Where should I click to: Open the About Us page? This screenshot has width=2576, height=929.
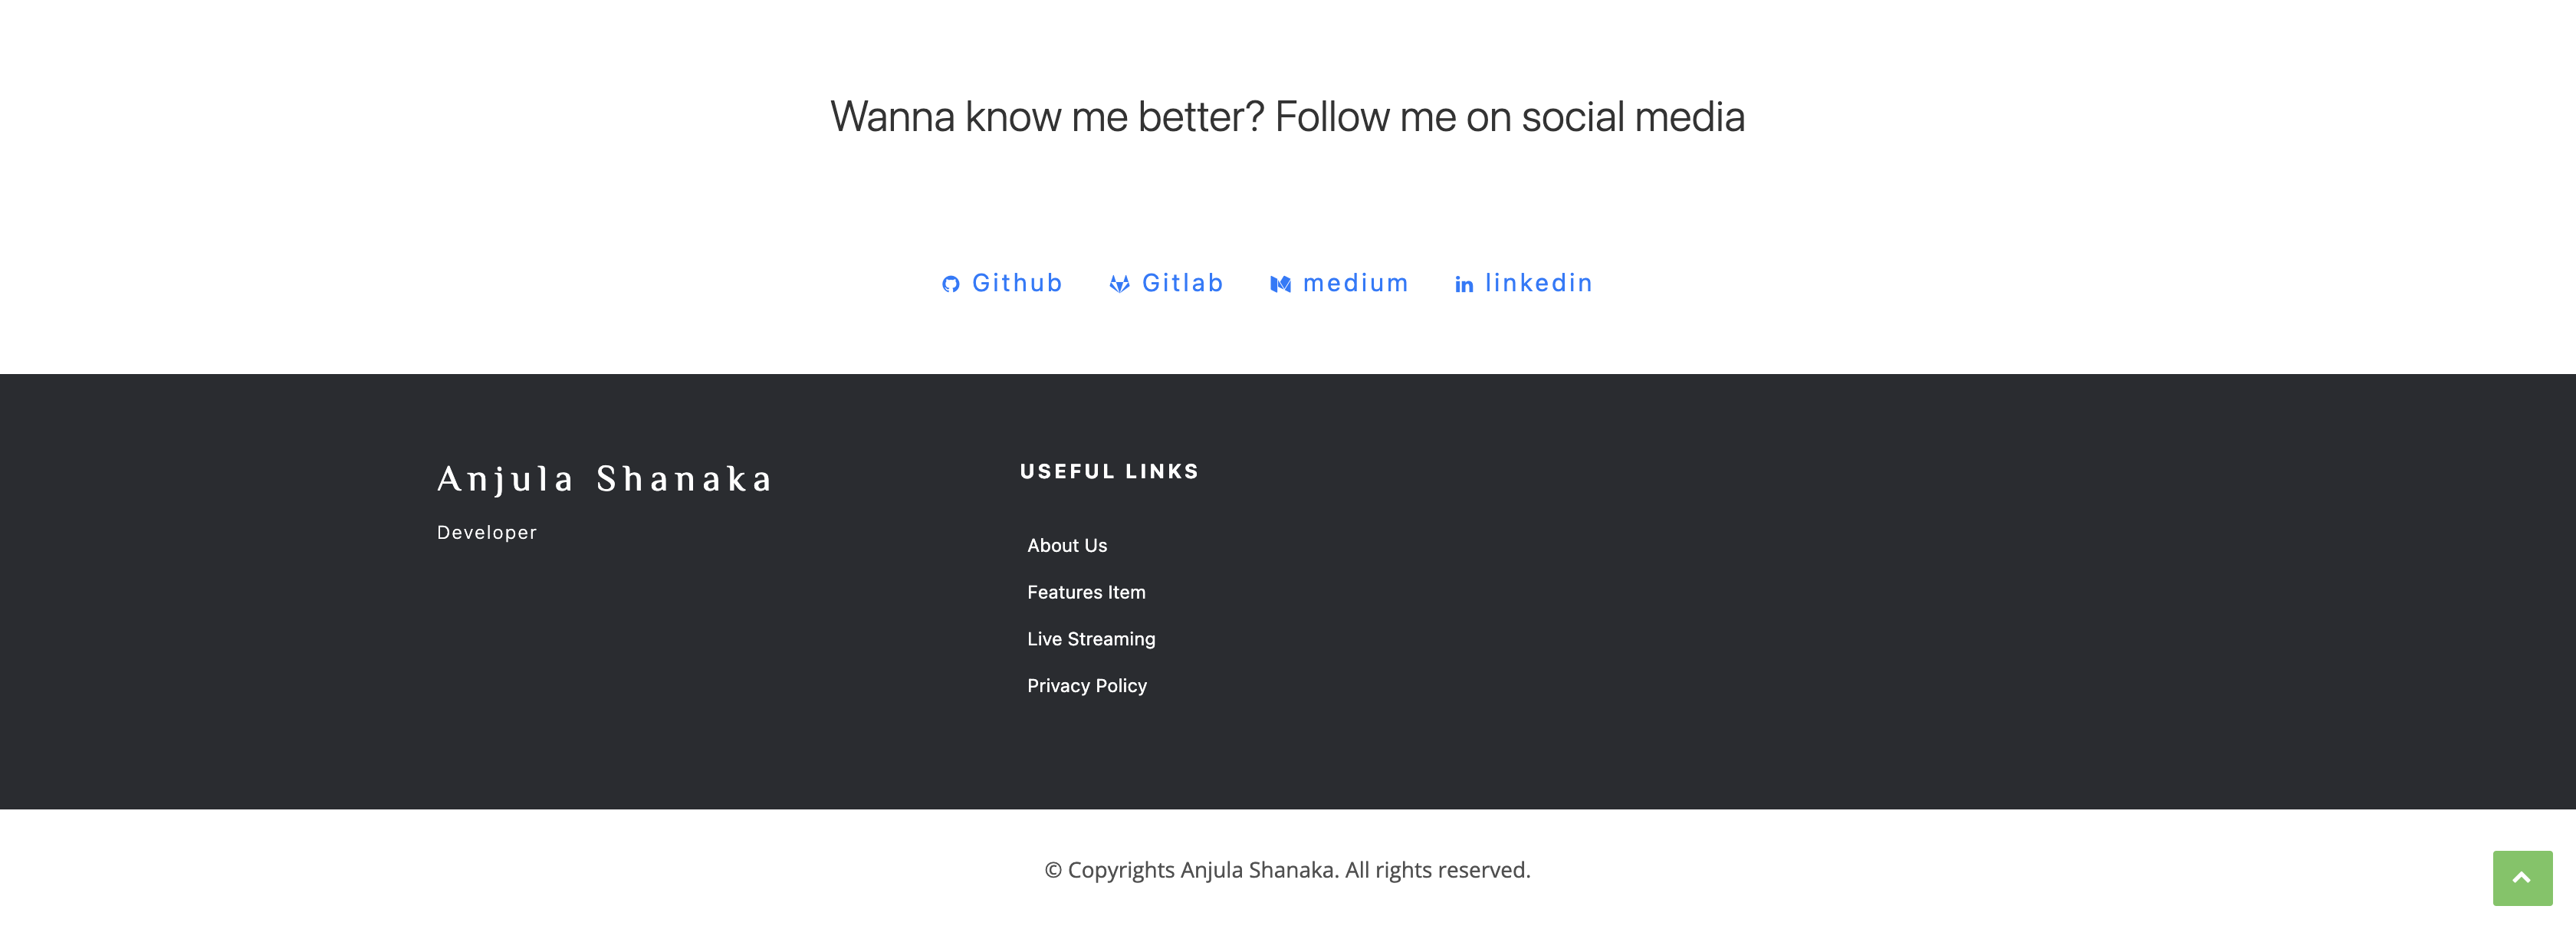1066,545
